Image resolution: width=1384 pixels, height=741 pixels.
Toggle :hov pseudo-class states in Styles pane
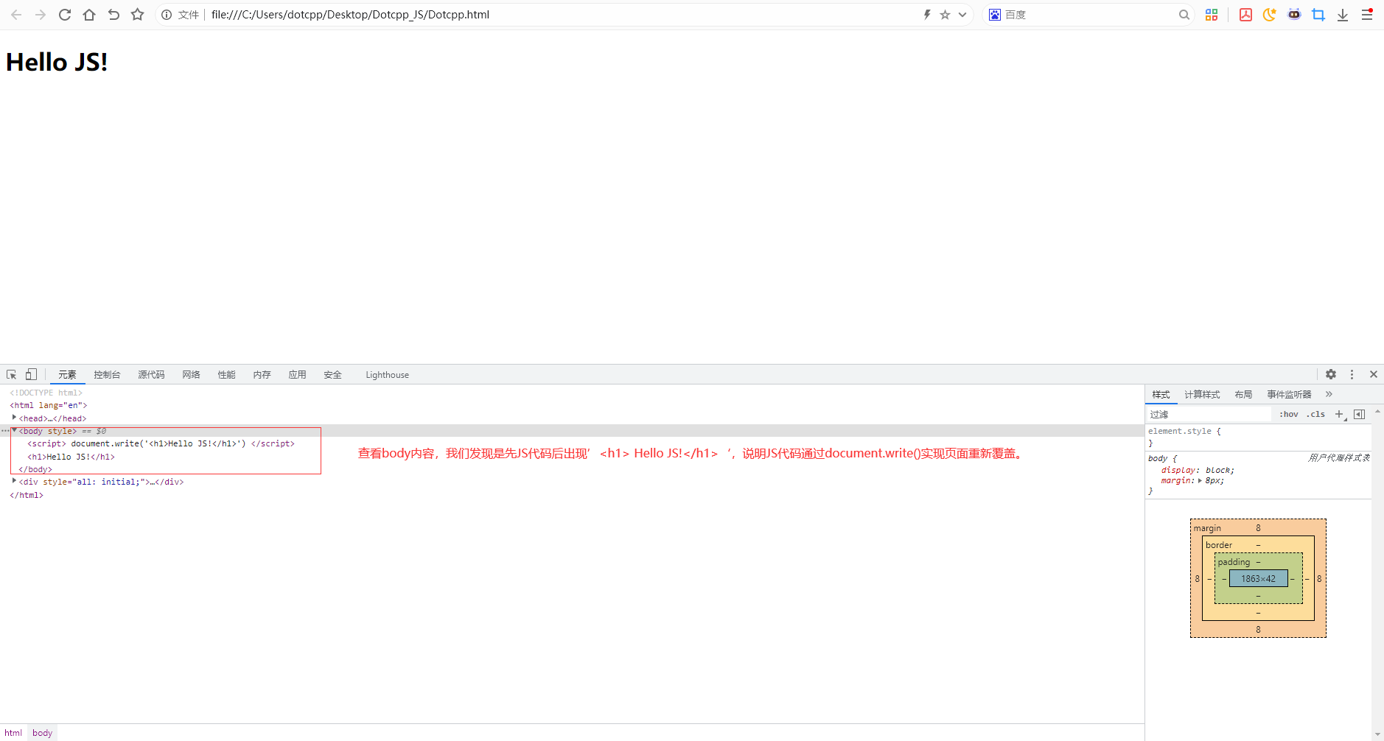tap(1288, 414)
